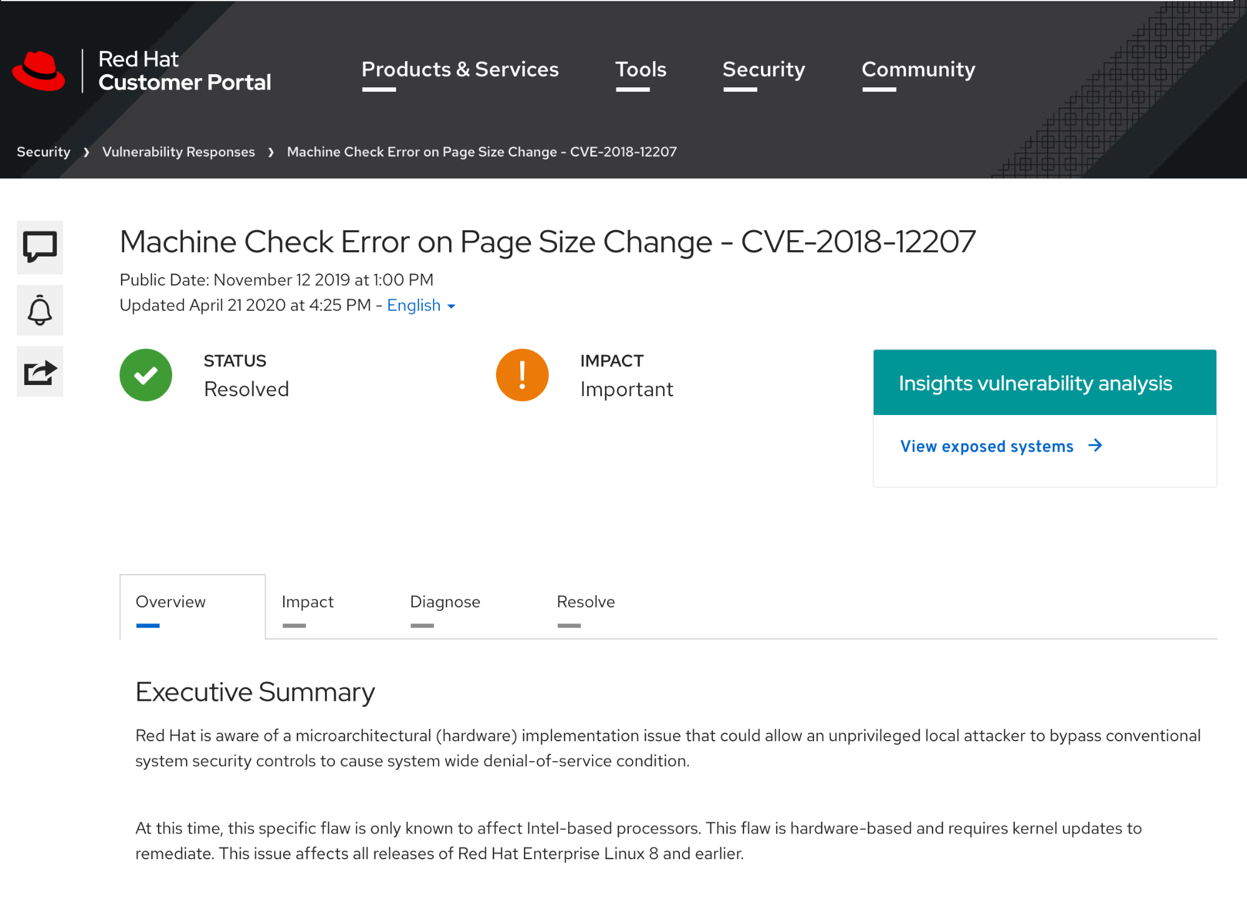
Task: Click the notification bell icon
Action: 40,310
